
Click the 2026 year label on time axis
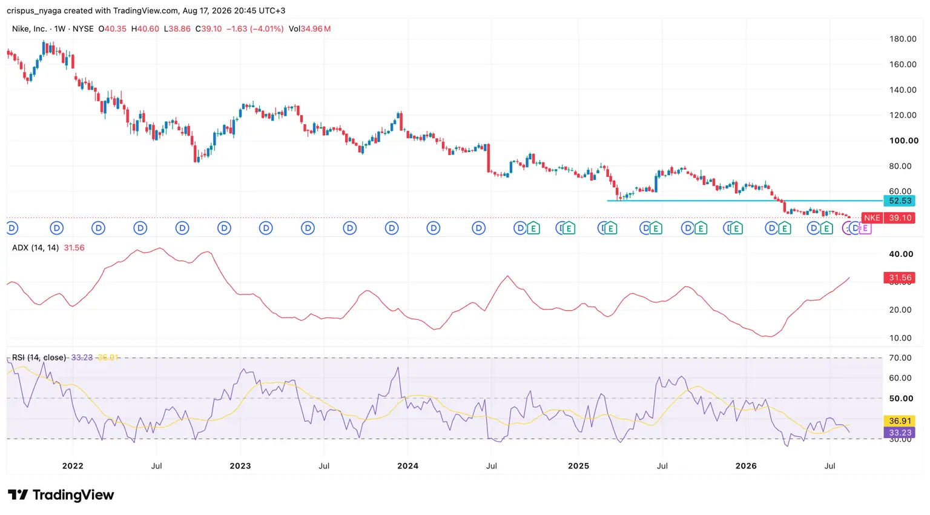tap(746, 466)
